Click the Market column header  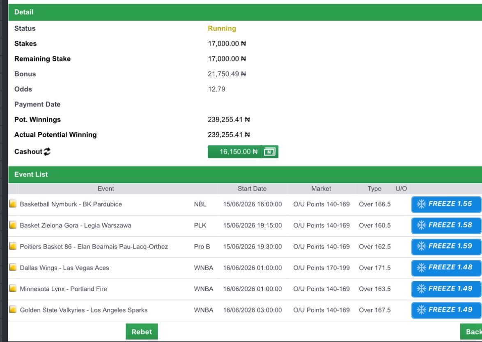[x=321, y=189]
